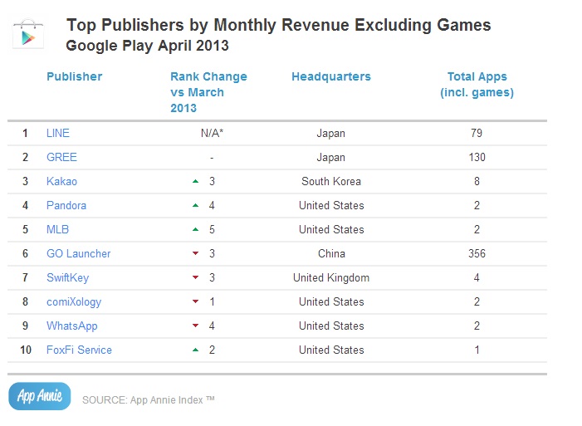Open the GO Launcher publisher link
This screenshot has width=582, height=426.
click(78, 253)
